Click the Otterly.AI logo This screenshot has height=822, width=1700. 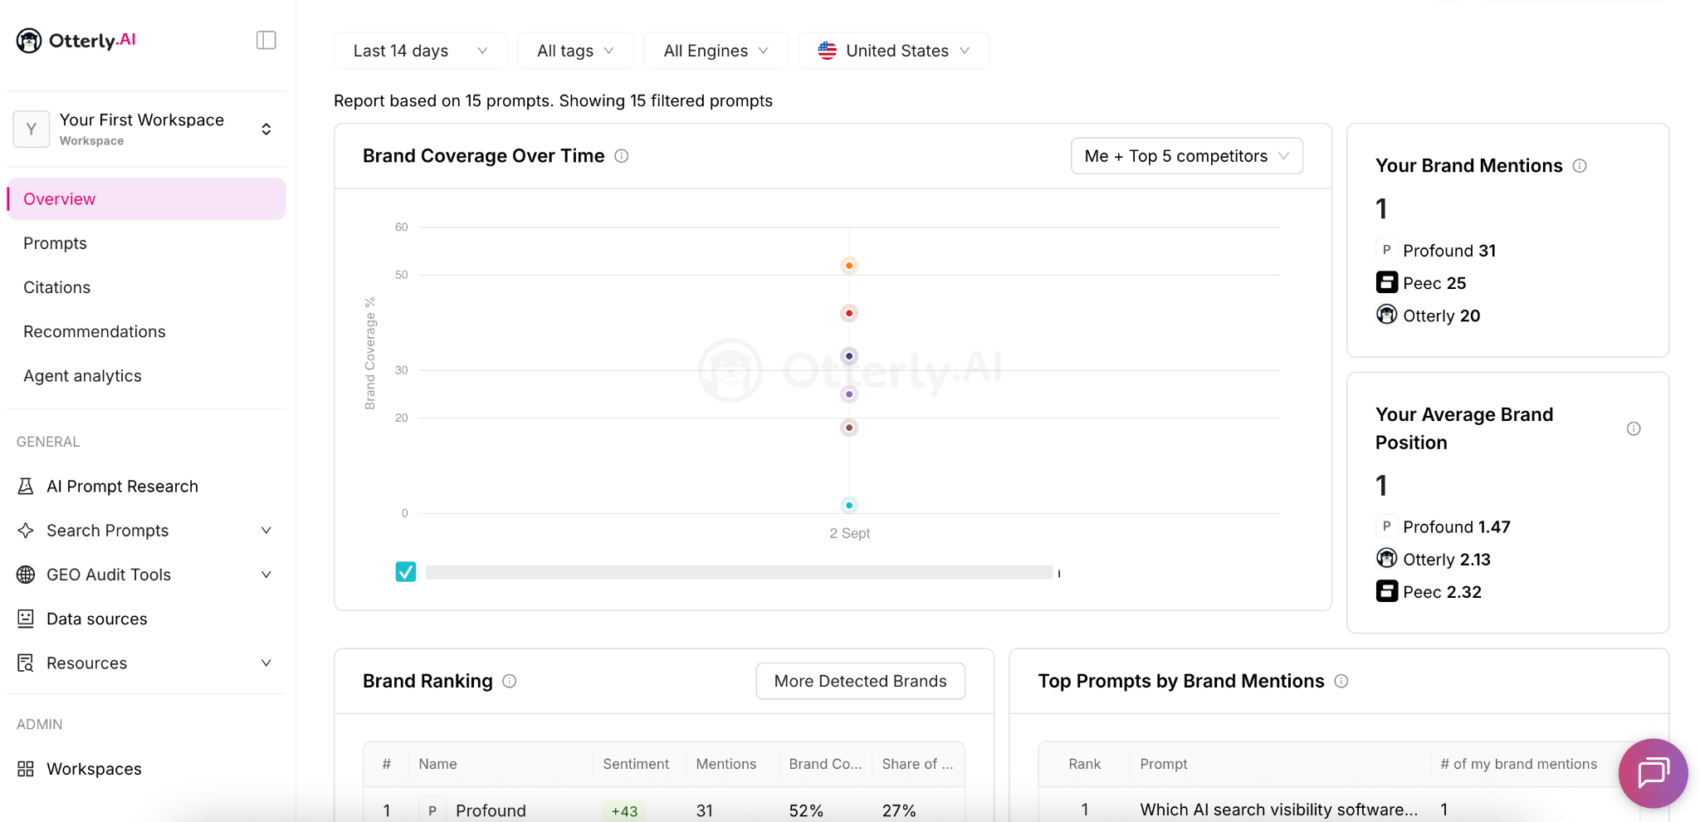76,40
